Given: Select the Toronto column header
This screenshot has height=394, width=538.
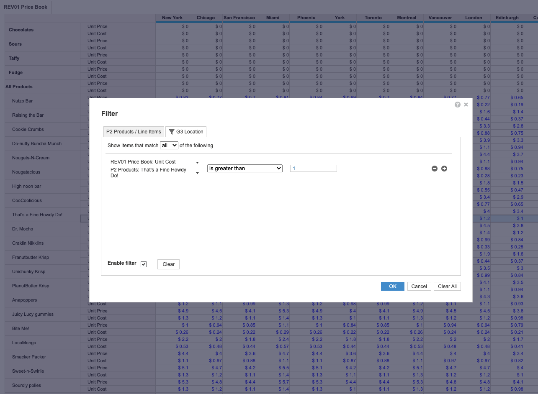Looking at the screenshot, I should coord(373,18).
